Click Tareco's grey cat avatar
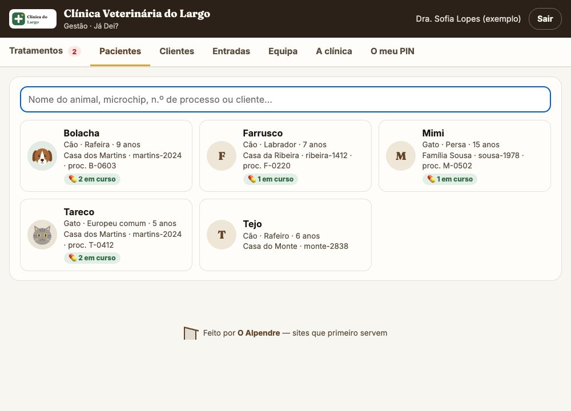The image size is (571, 411). [42, 235]
